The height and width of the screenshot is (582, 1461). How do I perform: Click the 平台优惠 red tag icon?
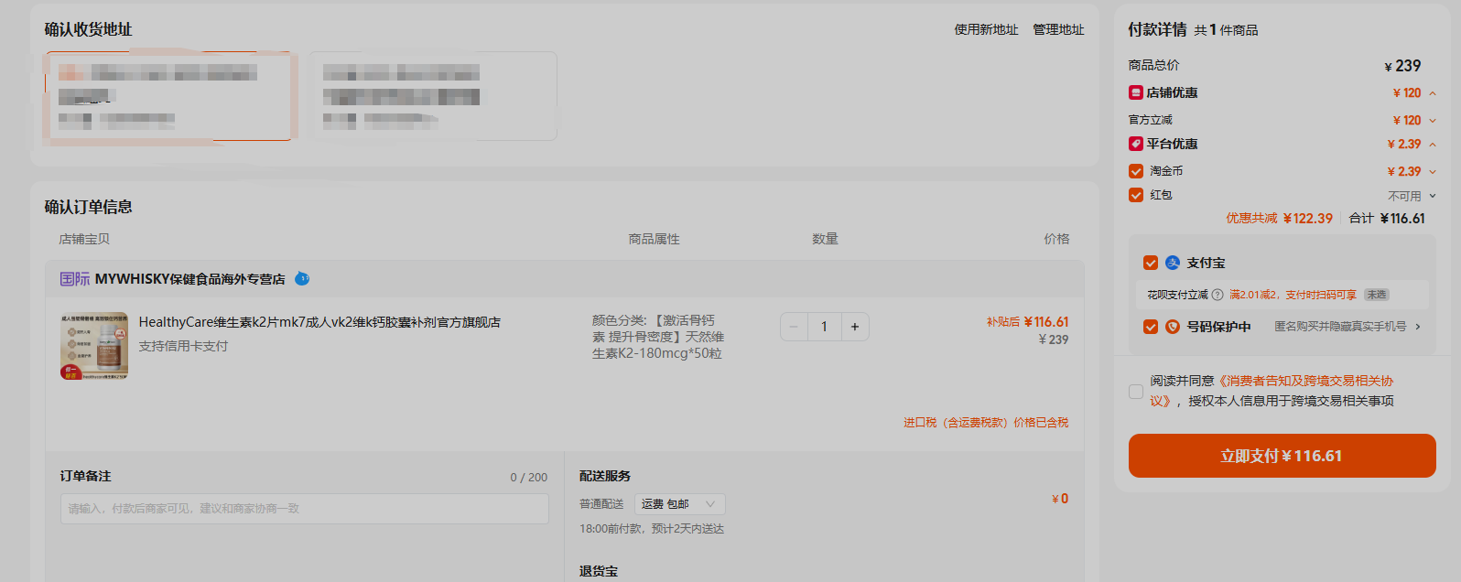1136,144
